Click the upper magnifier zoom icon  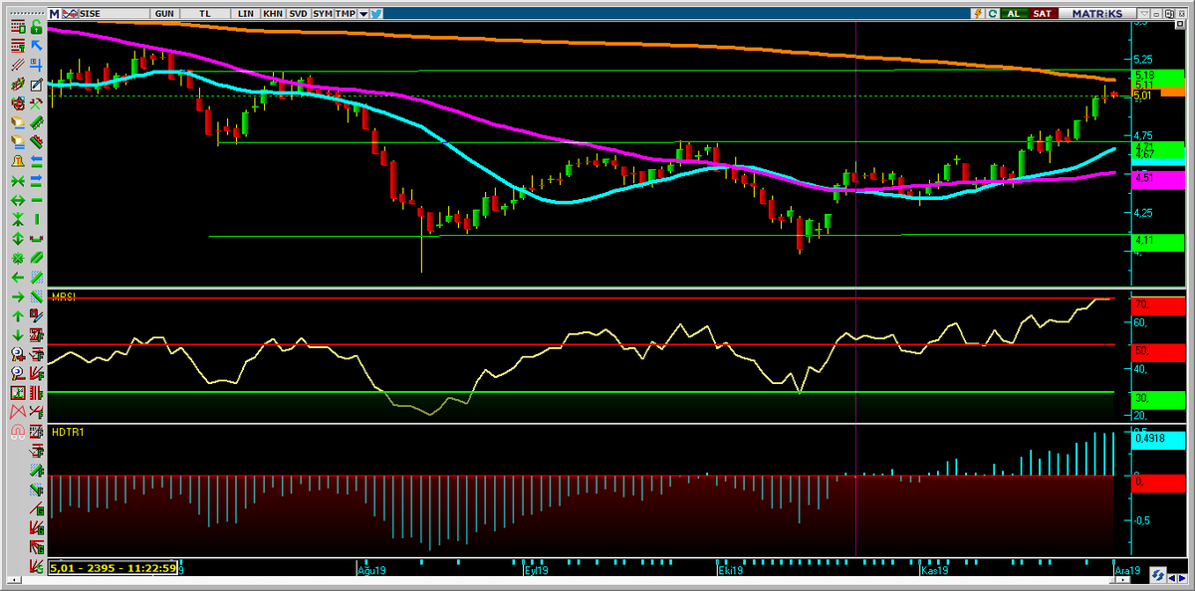[18, 354]
